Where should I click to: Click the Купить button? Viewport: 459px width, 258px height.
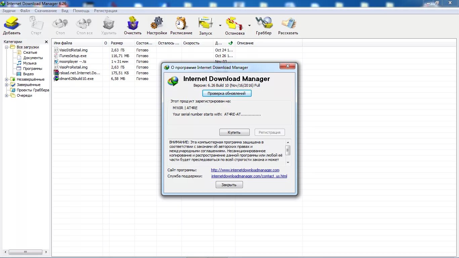pos(234,132)
